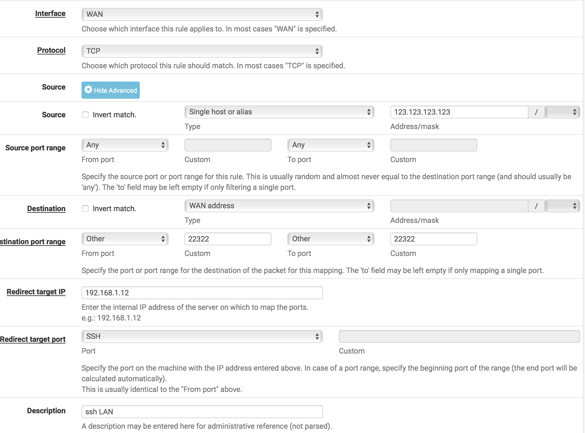585x433 pixels.
Task: Open the Destination type WAN address dropdown
Action: [x=279, y=206]
